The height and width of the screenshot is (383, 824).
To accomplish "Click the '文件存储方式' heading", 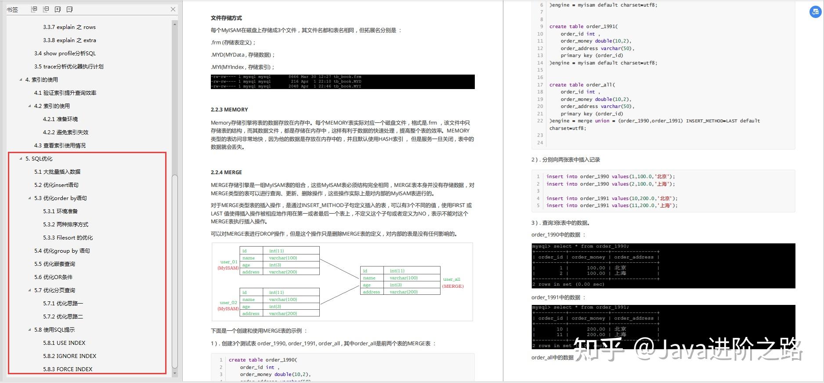I will click(x=226, y=18).
